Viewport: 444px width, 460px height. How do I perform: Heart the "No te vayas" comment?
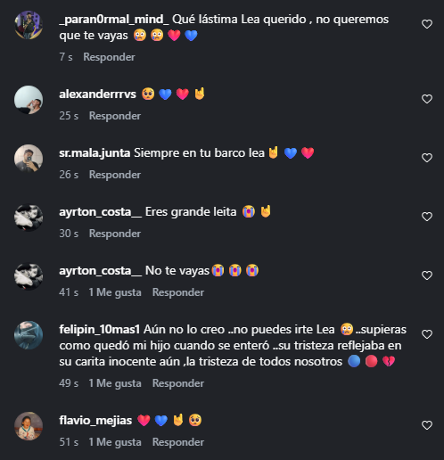coord(427,275)
